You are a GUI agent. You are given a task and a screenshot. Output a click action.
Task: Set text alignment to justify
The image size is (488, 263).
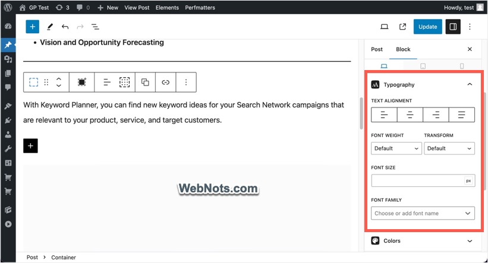click(x=461, y=115)
